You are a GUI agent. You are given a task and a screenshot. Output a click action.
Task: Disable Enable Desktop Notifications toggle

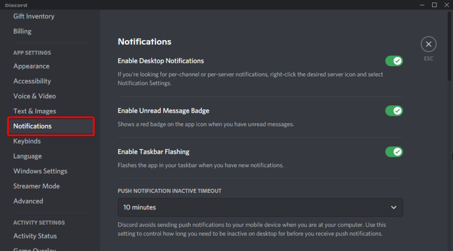tap(394, 61)
